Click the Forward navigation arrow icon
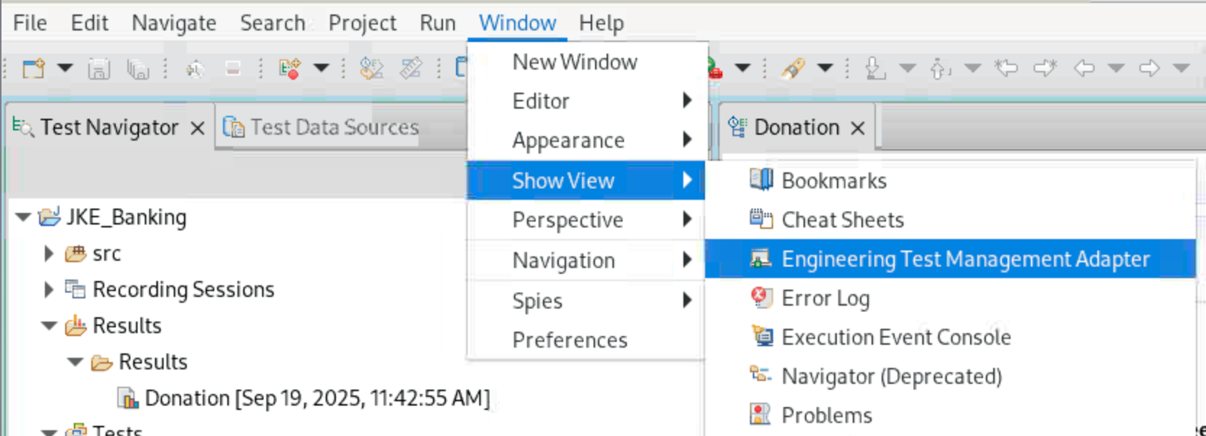The image size is (1206, 436). [x=1149, y=69]
